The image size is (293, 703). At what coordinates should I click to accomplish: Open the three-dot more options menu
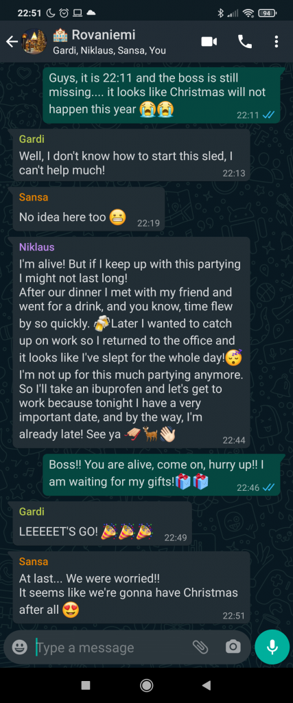point(276,42)
